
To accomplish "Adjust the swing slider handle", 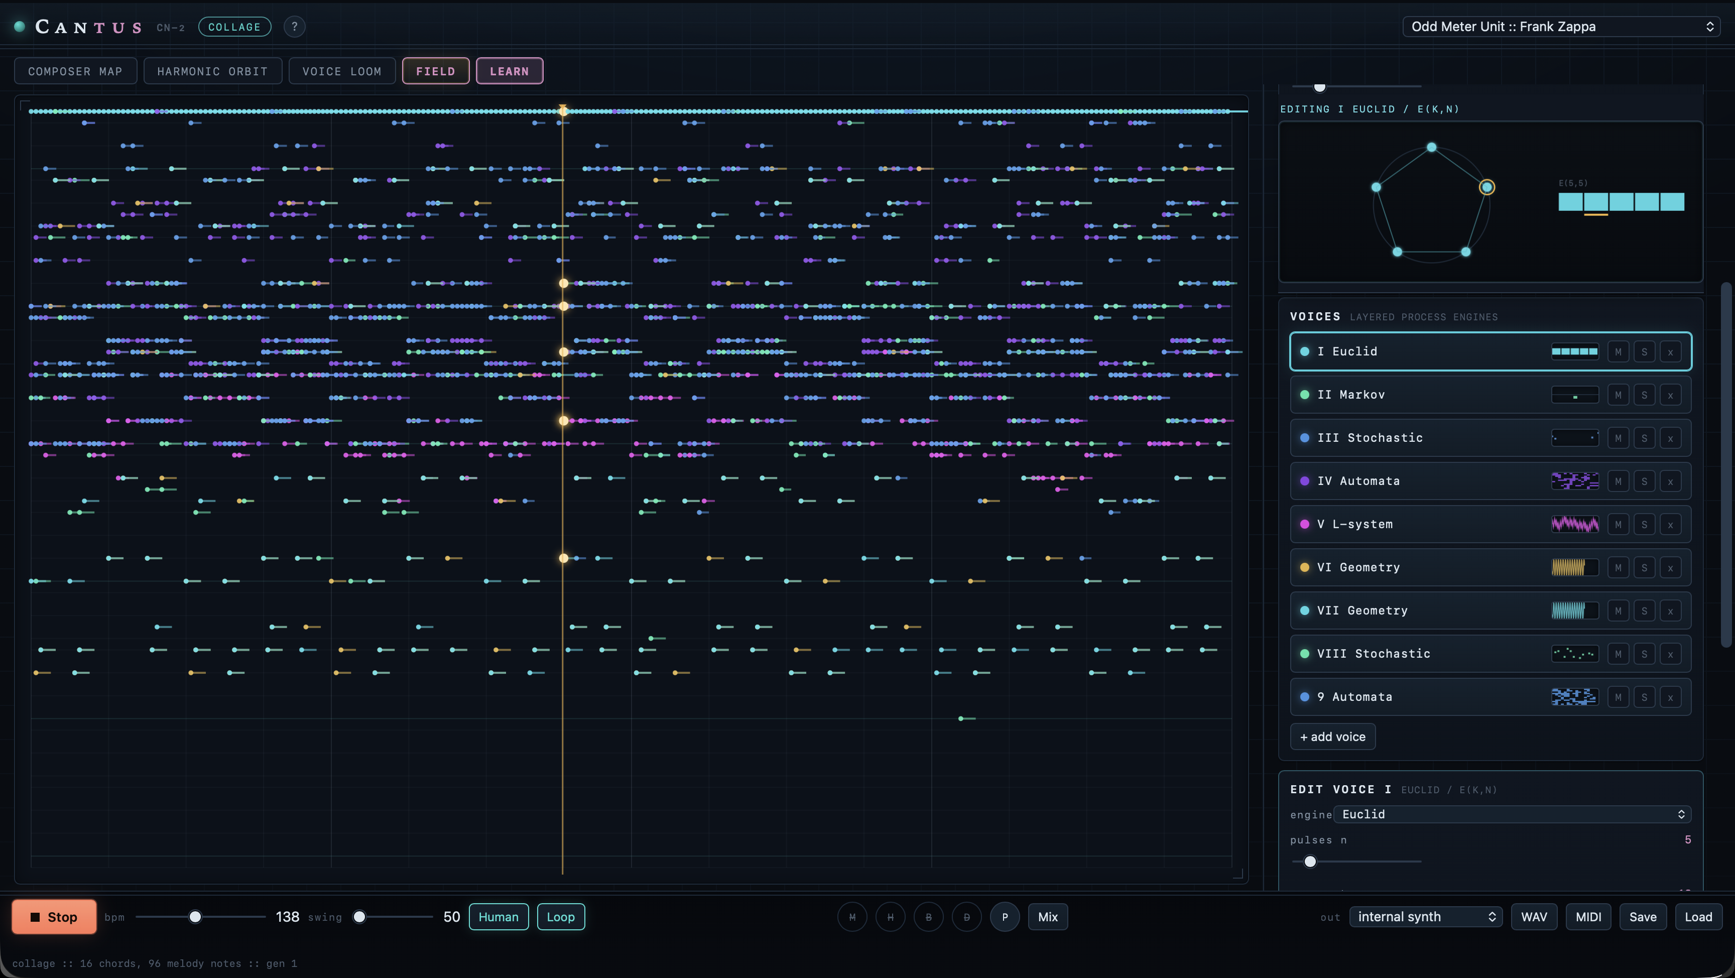I will coord(359,917).
